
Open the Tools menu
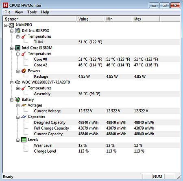pyautogui.click(x=32, y=12)
